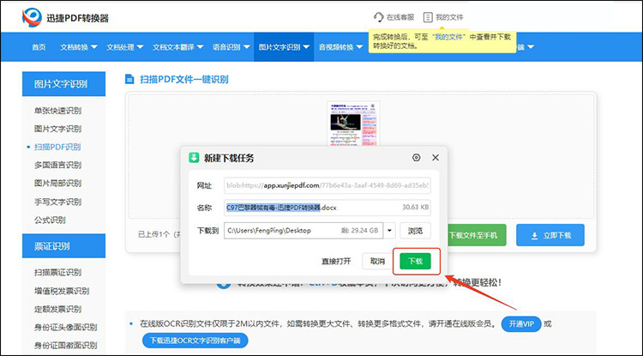Viewport: 643px width, 356px height.
Task: Click the 名称 filename field
Action: coord(328,208)
